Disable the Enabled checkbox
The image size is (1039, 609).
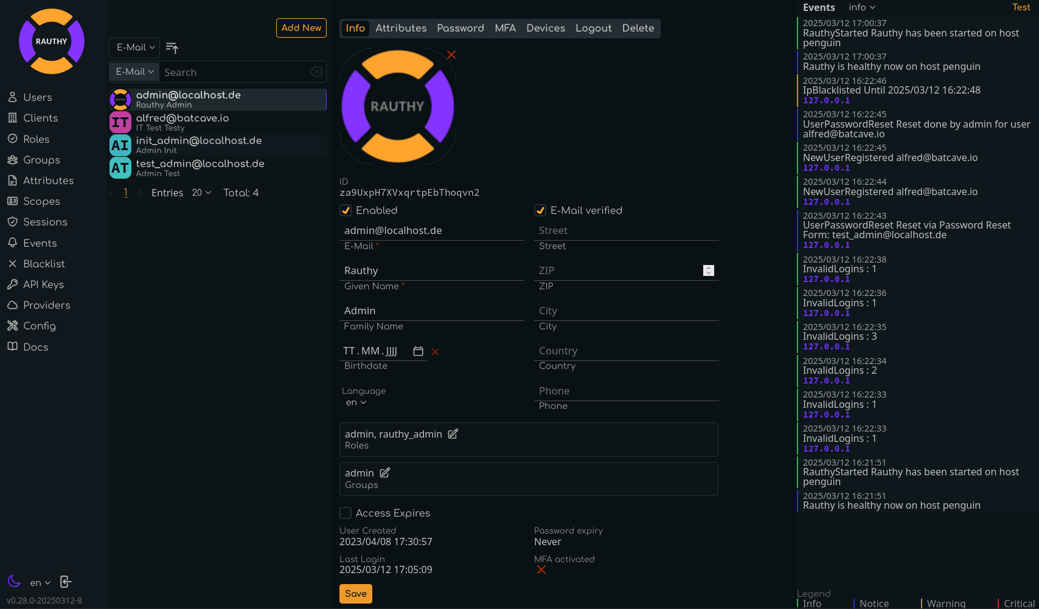point(346,210)
